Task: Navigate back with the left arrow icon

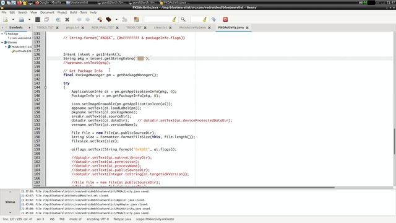Action: [x=79, y=19]
